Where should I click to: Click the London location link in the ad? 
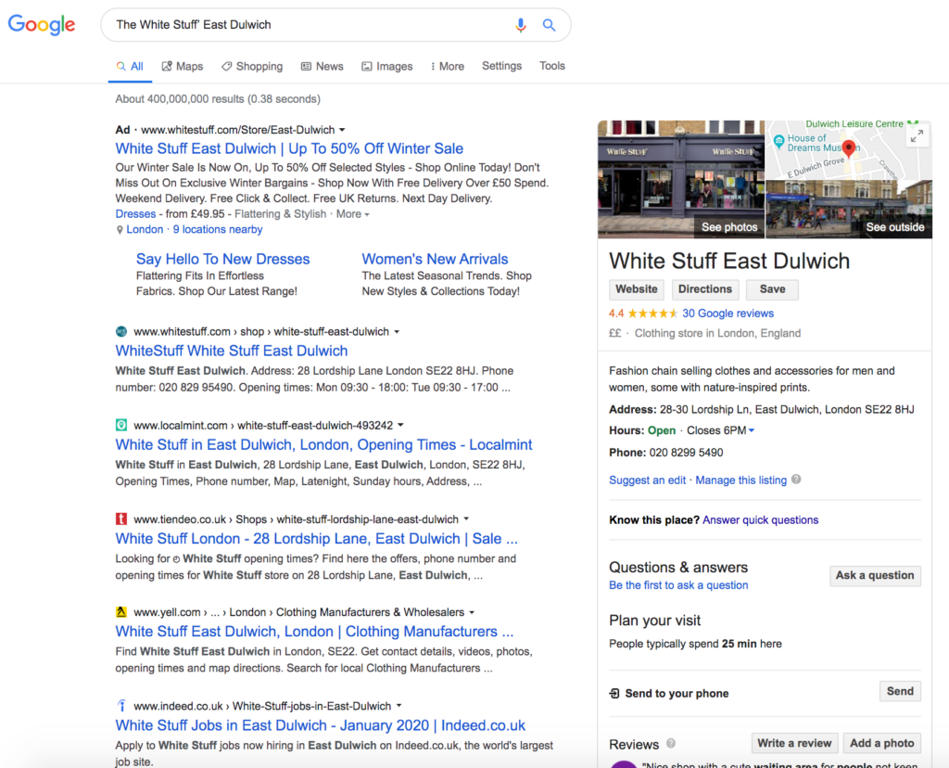pyautogui.click(x=145, y=229)
